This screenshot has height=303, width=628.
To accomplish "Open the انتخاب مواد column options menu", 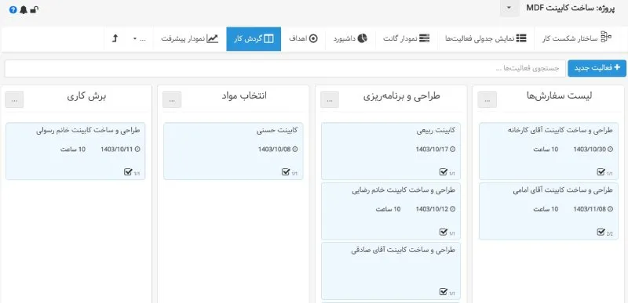I will (172, 99).
